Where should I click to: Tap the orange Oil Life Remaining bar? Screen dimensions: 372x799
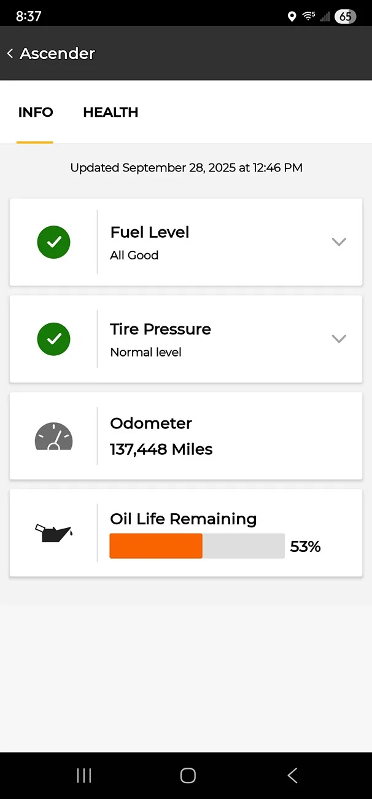coord(156,546)
